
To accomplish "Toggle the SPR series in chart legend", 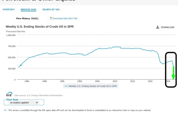I will [x=90, y=86].
